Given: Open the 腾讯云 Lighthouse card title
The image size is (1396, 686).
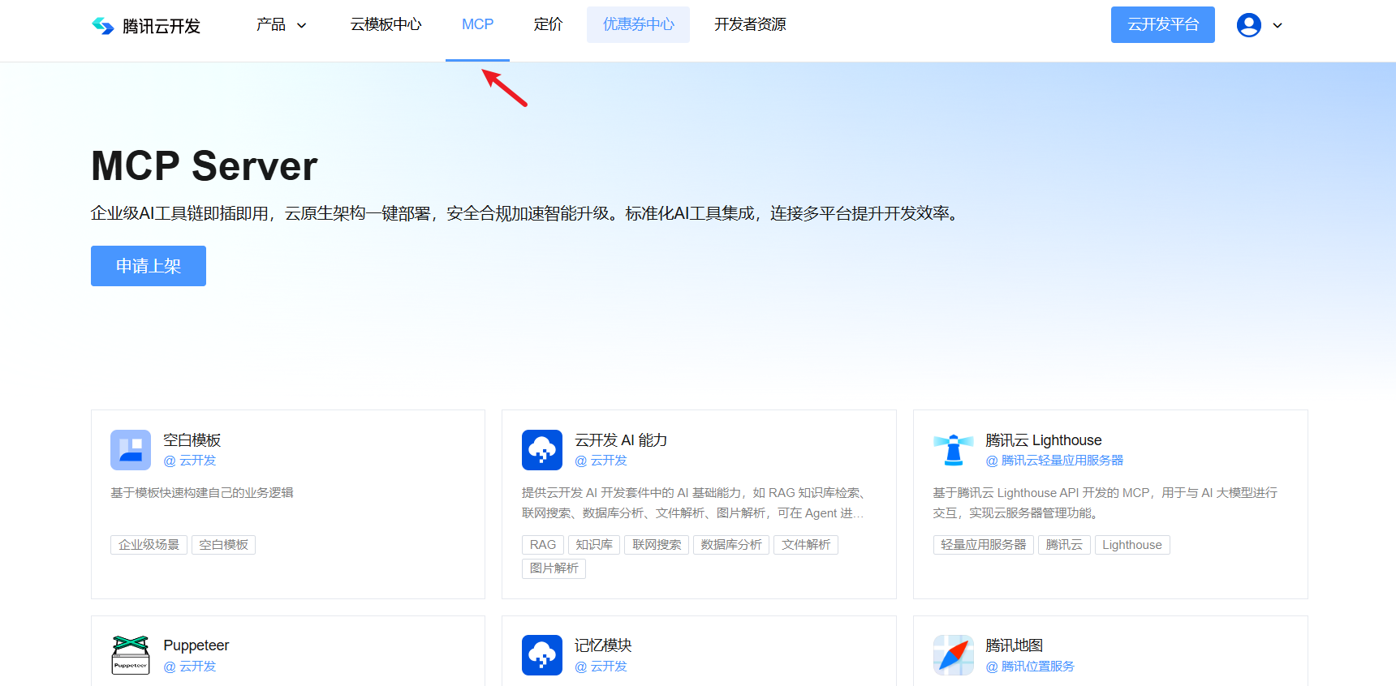Looking at the screenshot, I should click(x=1044, y=440).
